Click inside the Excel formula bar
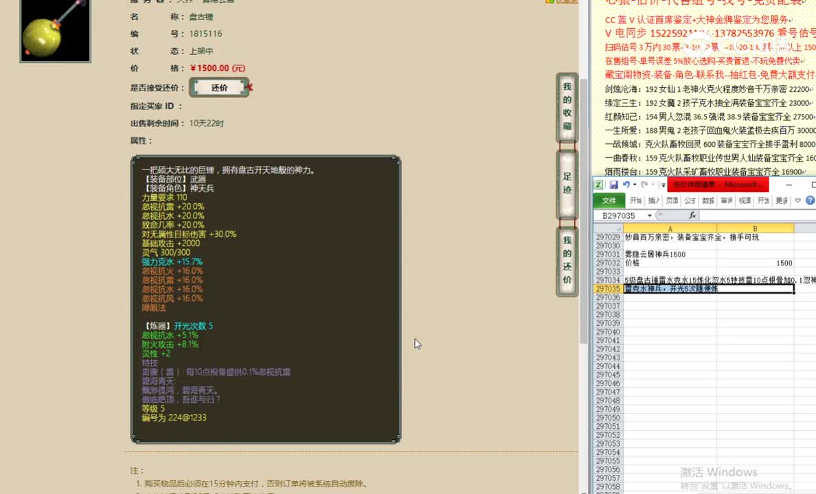Image resolution: width=816 pixels, height=494 pixels. (x=757, y=215)
